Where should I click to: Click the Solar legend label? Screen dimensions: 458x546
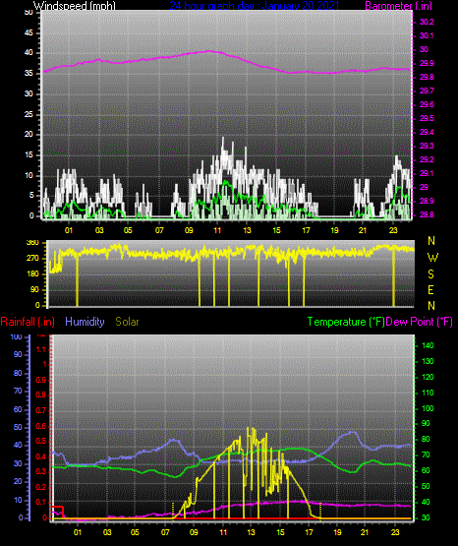(127, 322)
